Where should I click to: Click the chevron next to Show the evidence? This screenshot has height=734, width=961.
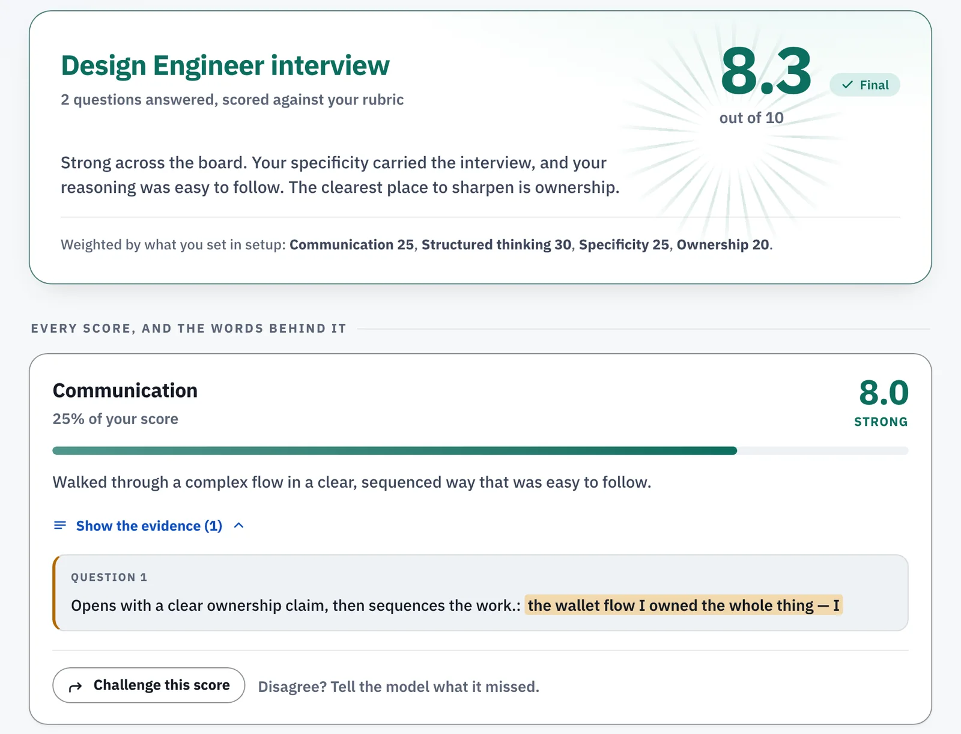[x=238, y=526]
